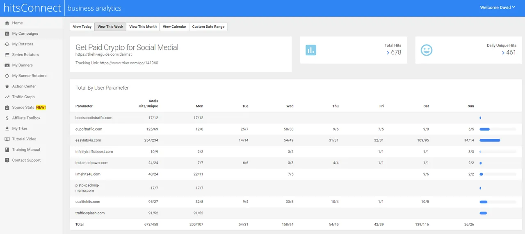Click the Home icon in sidebar
Viewport: 525px width, 234px height.
click(7, 23)
